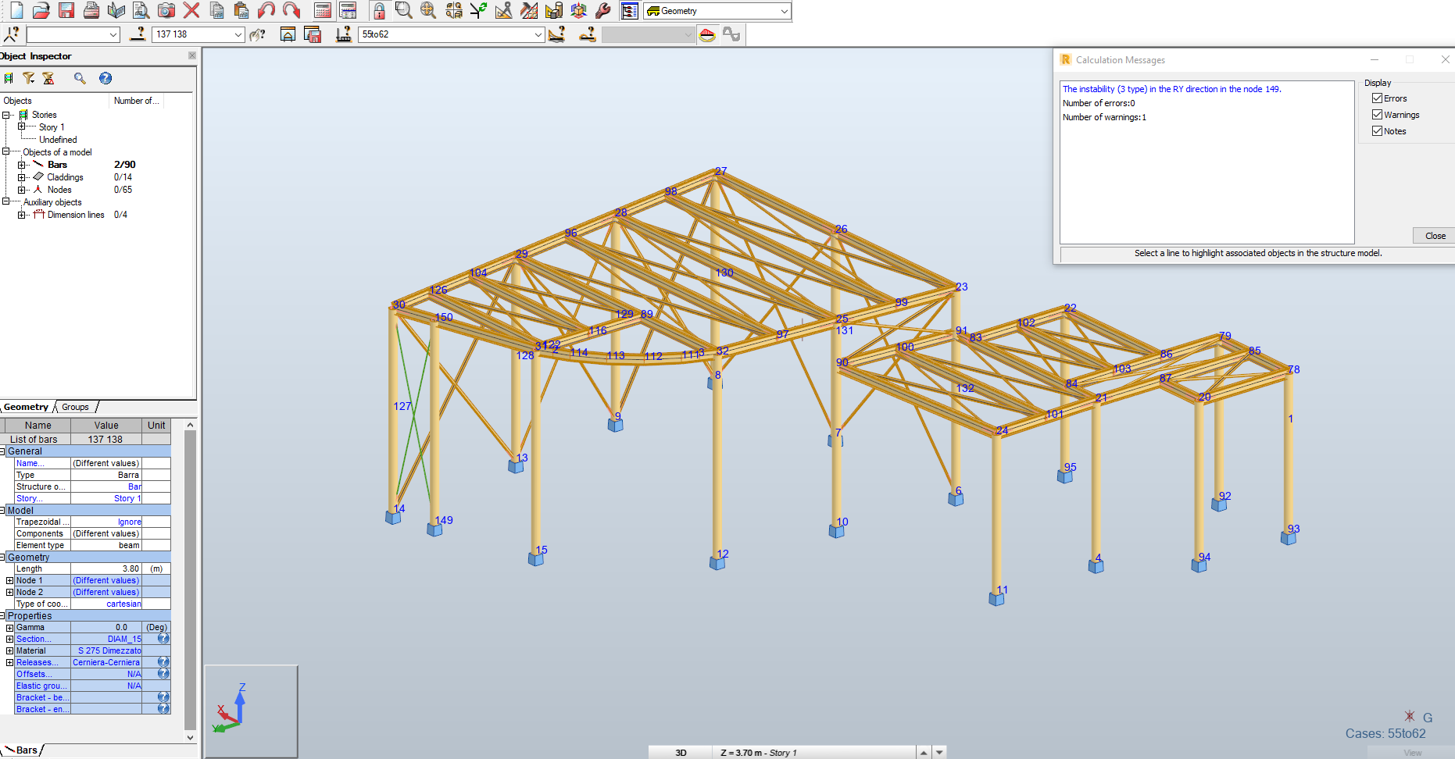Image resolution: width=1455 pixels, height=759 pixels.
Task: Select the Bars tab at the bottom
Action: click(26, 750)
